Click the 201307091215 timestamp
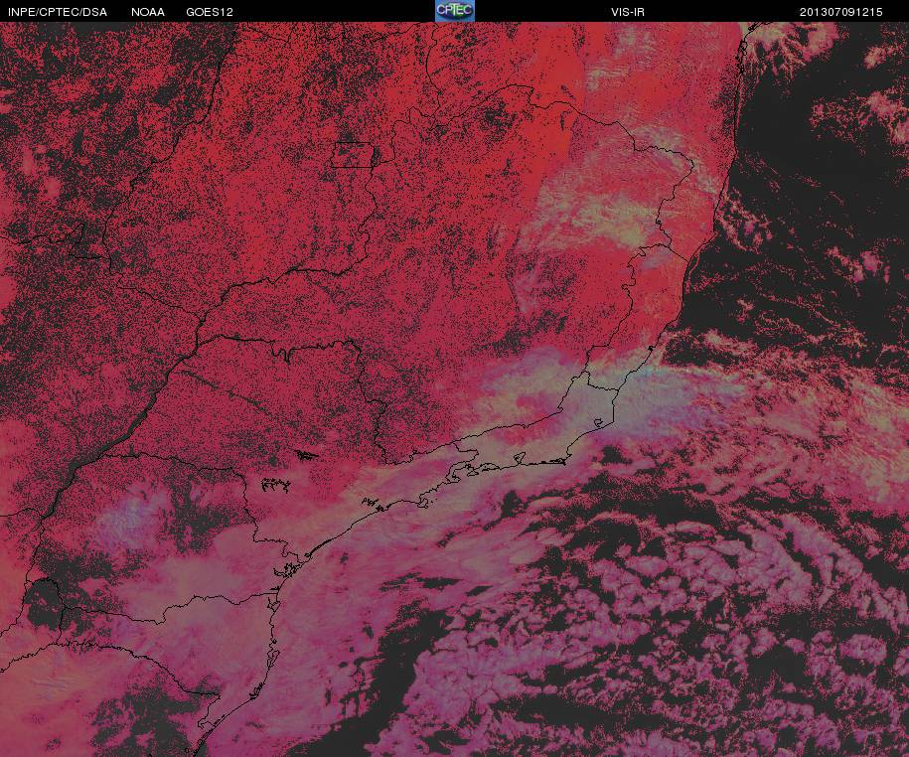The image size is (909, 757). coord(841,12)
